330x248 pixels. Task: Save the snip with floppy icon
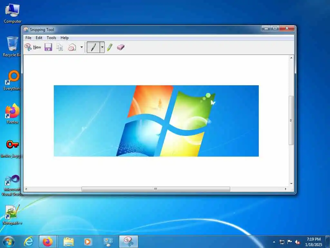point(48,47)
